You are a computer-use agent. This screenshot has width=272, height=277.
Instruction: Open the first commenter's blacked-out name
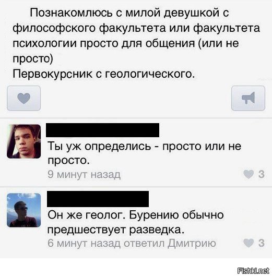102,130
